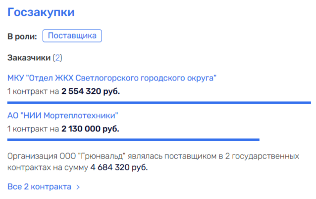Click the longer blue bar under Светлогорского customer
This screenshot has width=316, height=199.
point(158,102)
